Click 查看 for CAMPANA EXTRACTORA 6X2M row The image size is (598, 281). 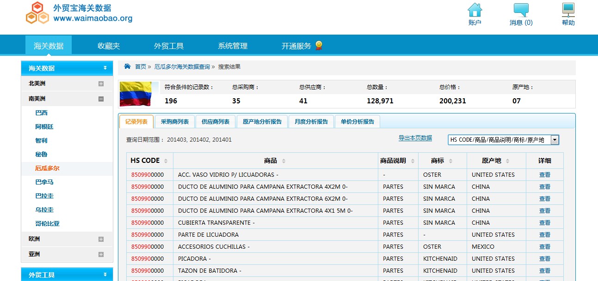[545, 199]
